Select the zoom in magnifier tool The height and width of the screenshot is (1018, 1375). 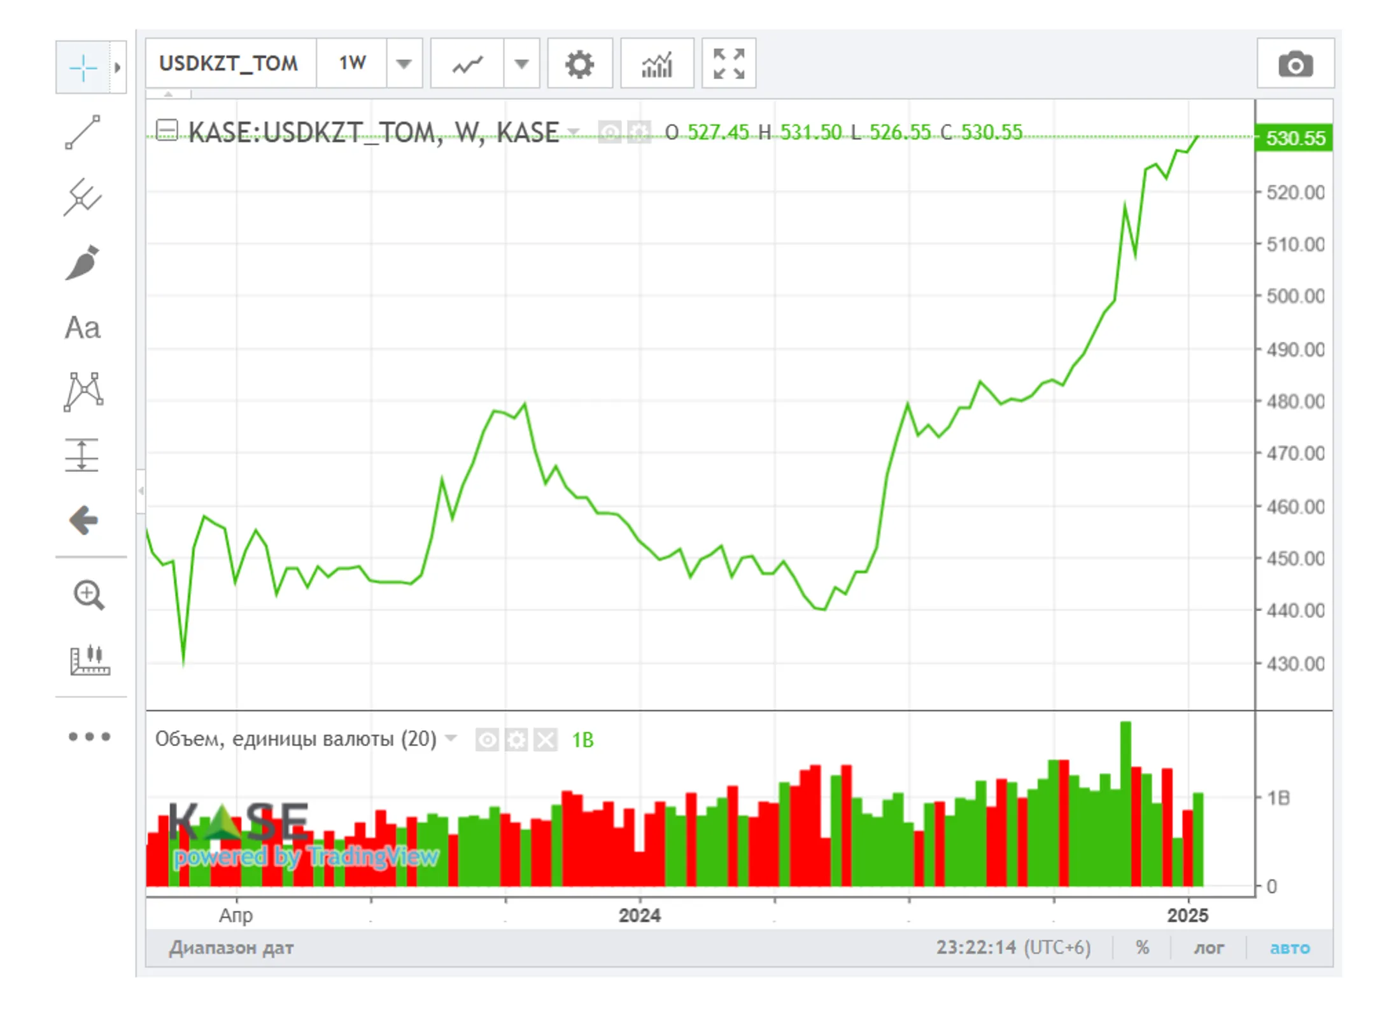coord(88,595)
